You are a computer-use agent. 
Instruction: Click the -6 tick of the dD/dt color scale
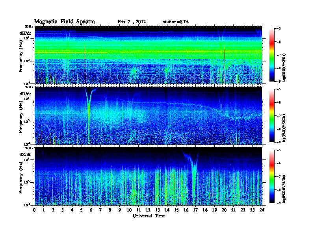(x=279, y=103)
